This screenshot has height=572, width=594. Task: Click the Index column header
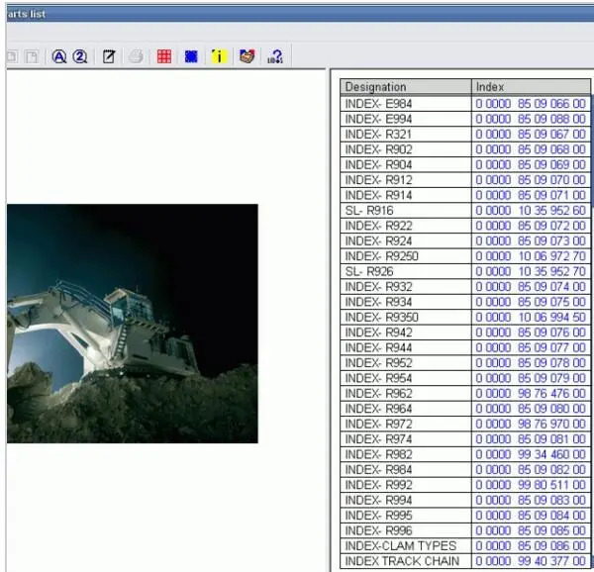click(531, 87)
